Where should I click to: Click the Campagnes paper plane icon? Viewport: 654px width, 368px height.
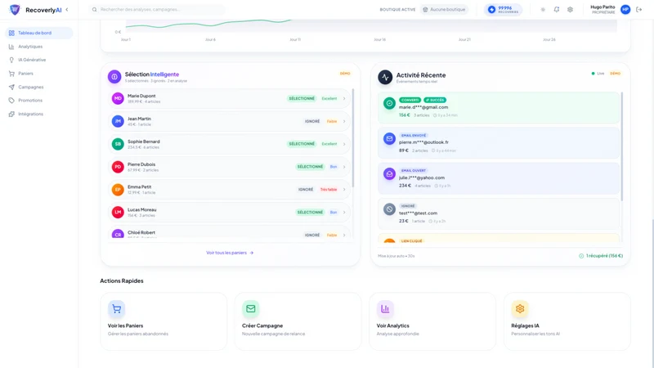[11, 88]
